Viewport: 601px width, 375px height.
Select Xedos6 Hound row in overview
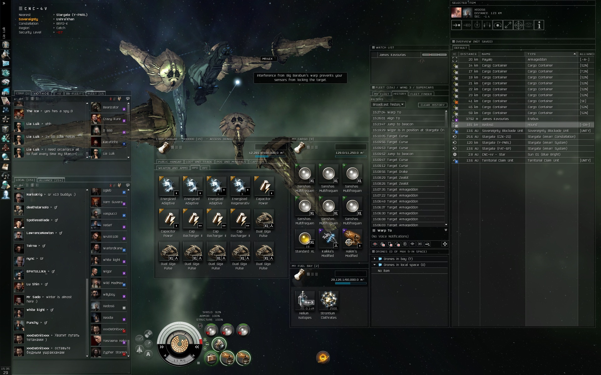coord(523,125)
